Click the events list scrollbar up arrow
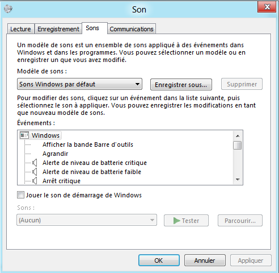The height and width of the screenshot is (273, 279). 238,135
